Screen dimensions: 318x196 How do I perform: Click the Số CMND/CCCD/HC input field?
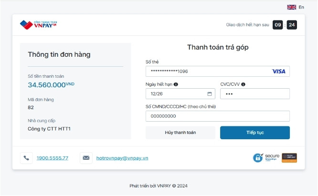(x=217, y=116)
